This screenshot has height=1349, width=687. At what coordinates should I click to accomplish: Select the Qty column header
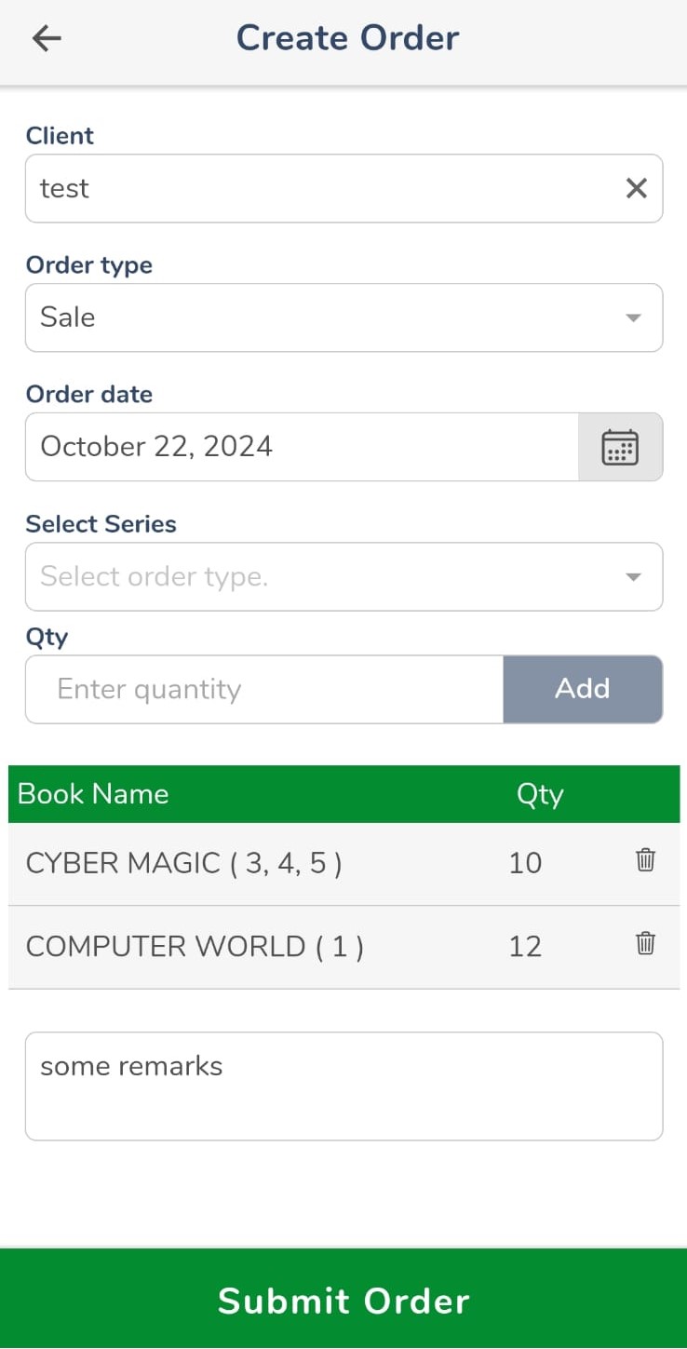(x=540, y=794)
